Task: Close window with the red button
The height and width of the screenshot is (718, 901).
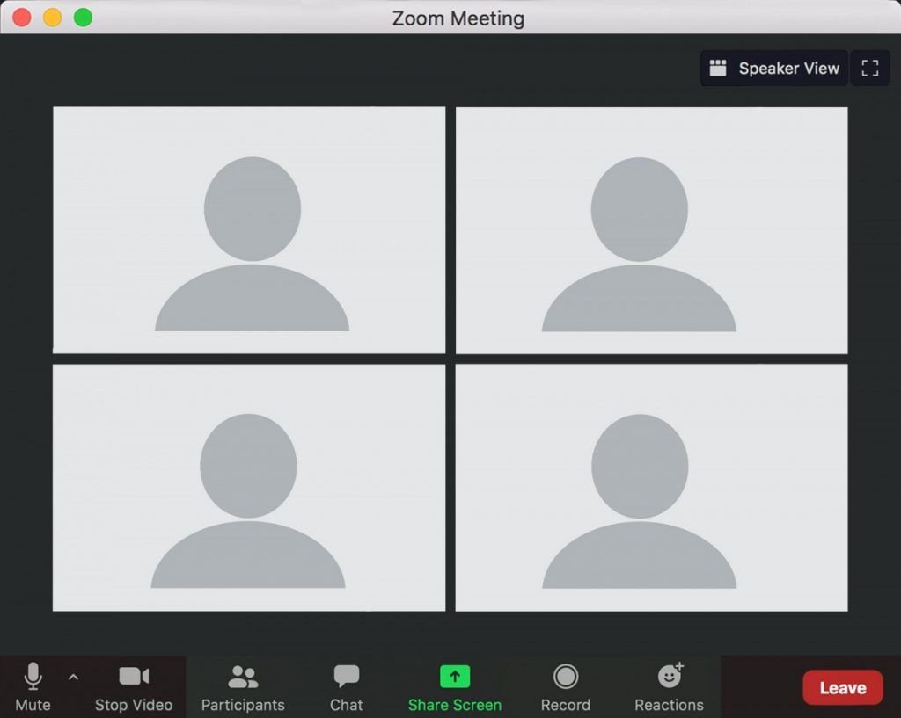Action: [22, 18]
